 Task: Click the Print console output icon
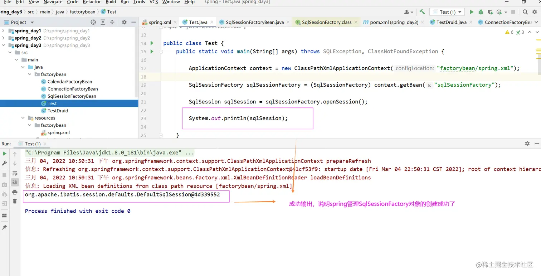click(x=15, y=192)
